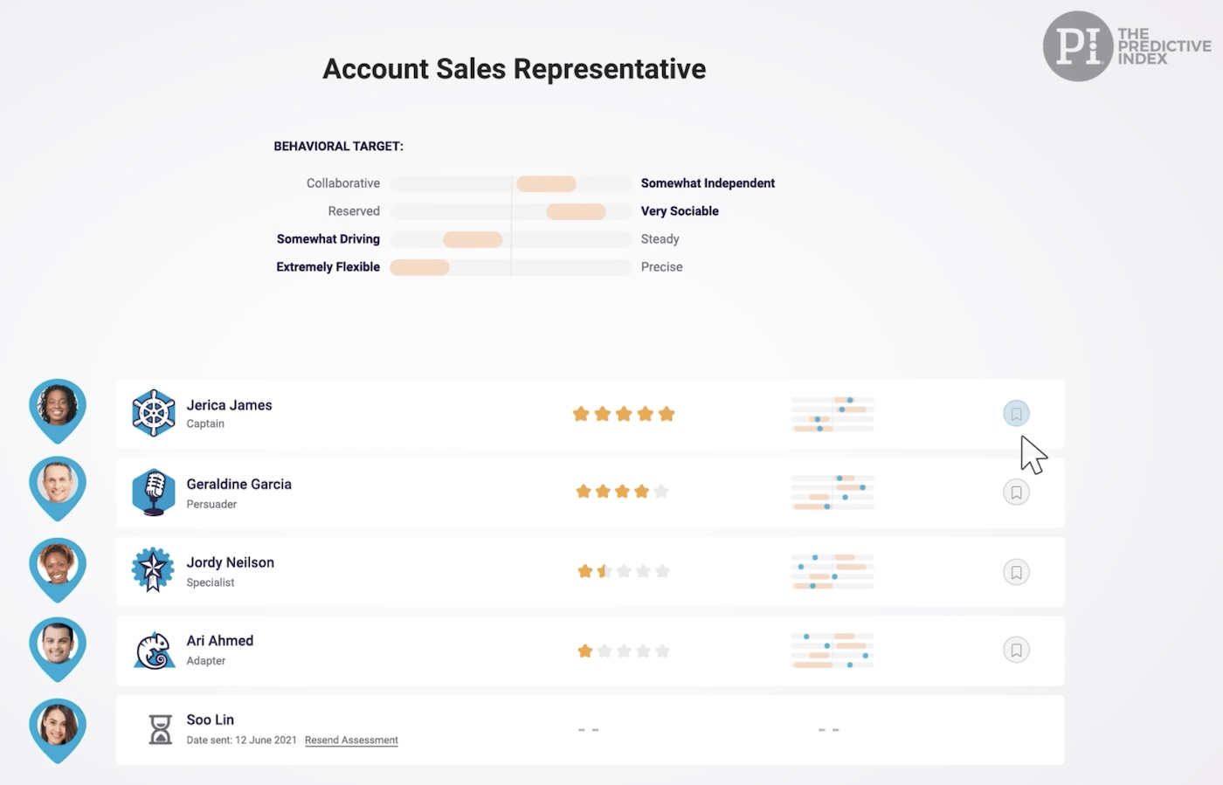Click the Captain ship wheel icon for Jerica James
The width and height of the screenshot is (1223, 785).
pyautogui.click(x=153, y=413)
